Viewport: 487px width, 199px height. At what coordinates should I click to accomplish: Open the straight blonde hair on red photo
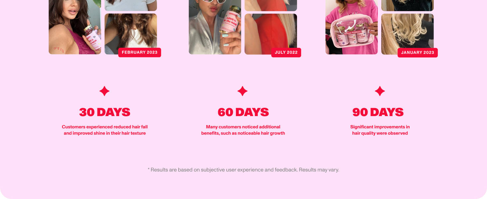[x=271, y=34]
